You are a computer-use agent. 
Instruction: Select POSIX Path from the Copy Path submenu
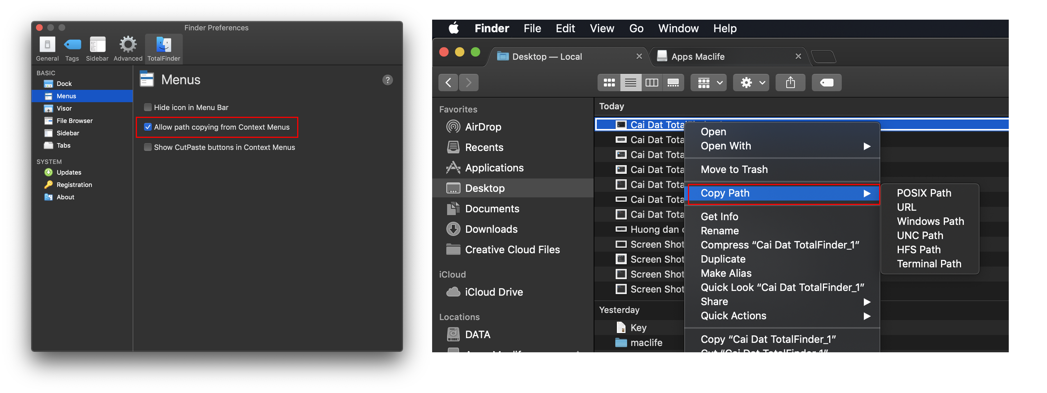click(x=924, y=193)
